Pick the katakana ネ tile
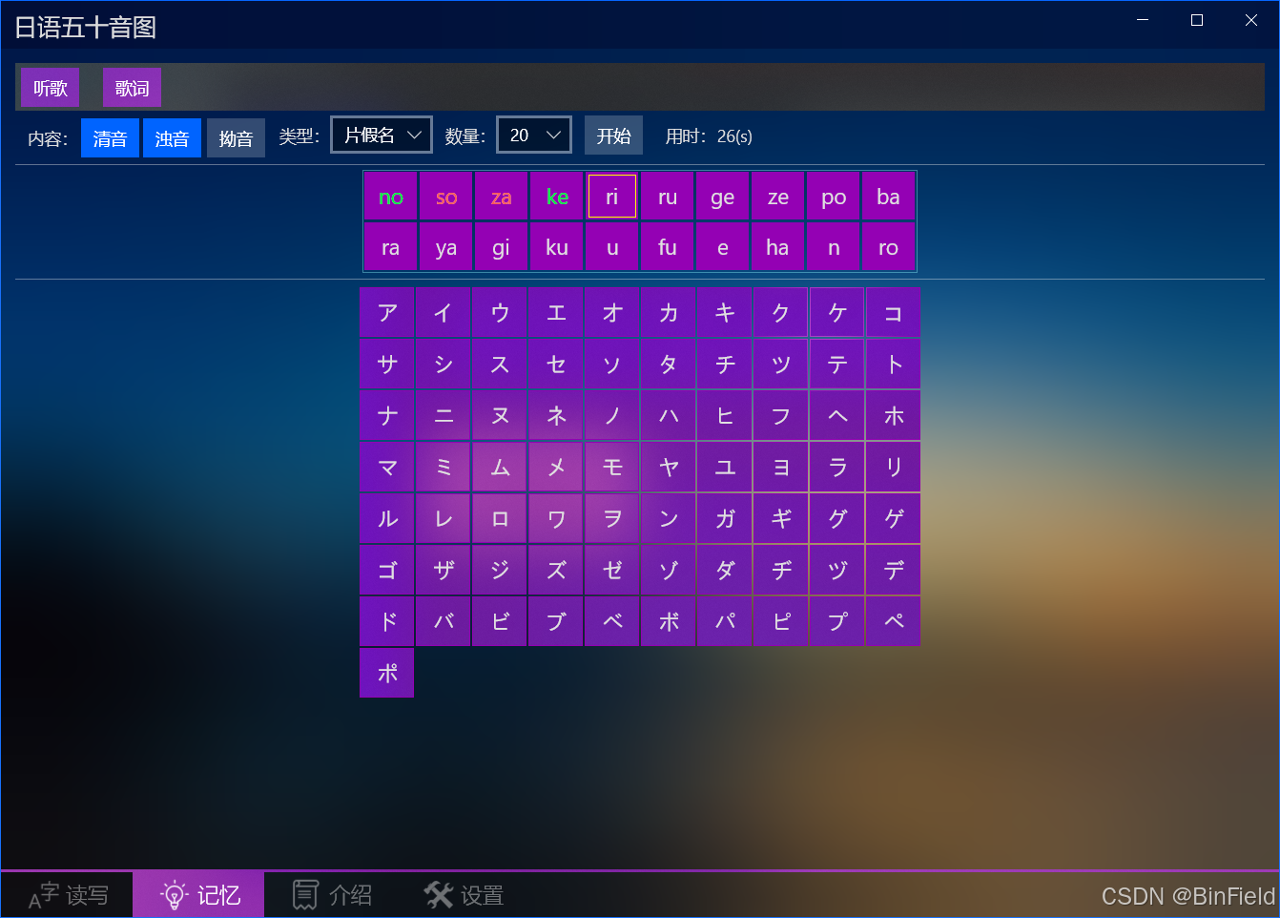Screen dimensions: 1280x918 point(556,415)
